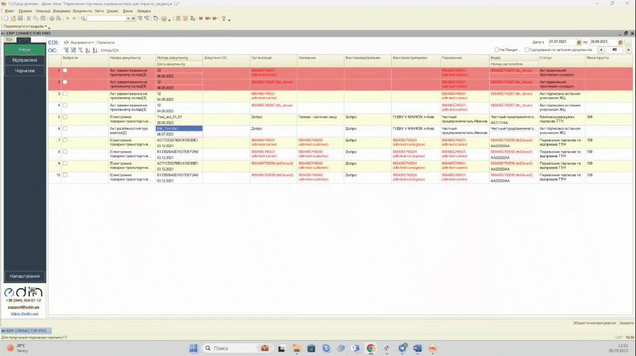Open dropdown arrow after the tips lightbulb icon
Viewport: 636px width, 356px height.
point(229,19)
